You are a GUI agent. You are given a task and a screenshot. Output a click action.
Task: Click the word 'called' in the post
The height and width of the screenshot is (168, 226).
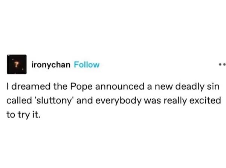click(17, 101)
